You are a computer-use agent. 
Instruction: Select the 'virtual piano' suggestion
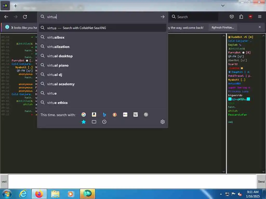[x=103, y=65]
